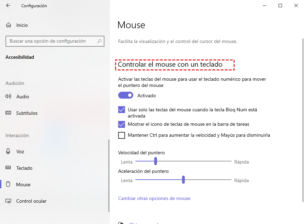304x224 pixels.
Task: Click the Activado toggle label
Action: 147,96
